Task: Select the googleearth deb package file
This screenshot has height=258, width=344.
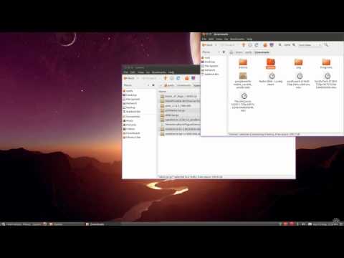Action: 243,81
